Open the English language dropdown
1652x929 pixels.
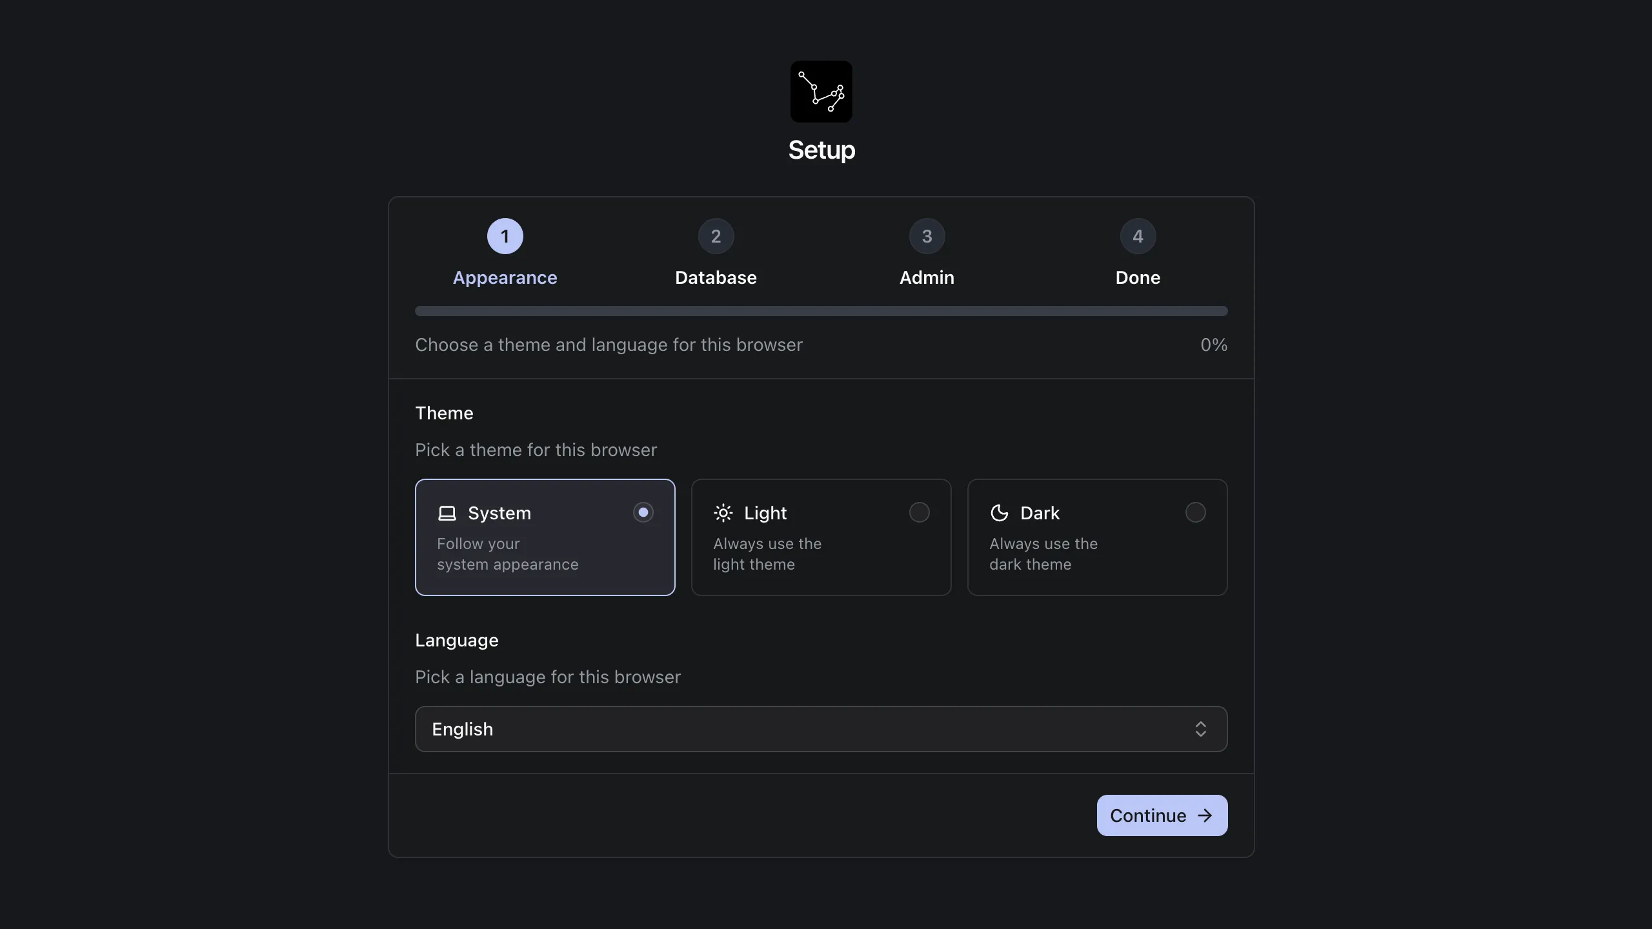[x=821, y=729]
